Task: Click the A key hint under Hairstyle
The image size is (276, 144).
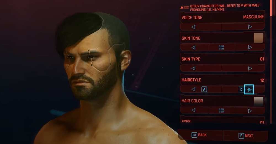Action: tap(204, 90)
